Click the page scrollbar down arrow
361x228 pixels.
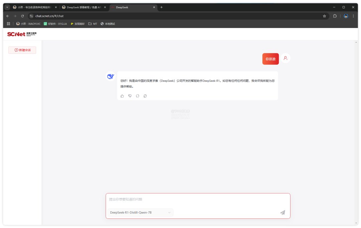(x=356, y=223)
